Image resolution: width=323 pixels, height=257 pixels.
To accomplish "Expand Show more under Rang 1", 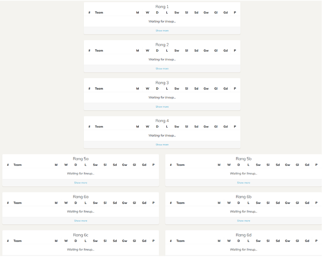I will [x=162, y=31].
